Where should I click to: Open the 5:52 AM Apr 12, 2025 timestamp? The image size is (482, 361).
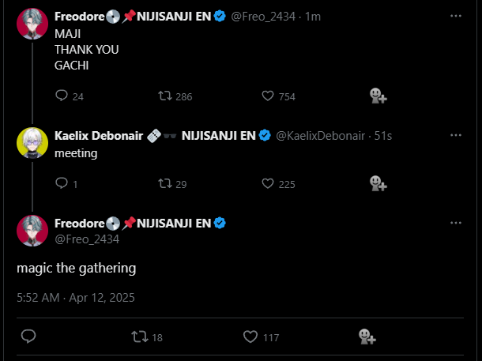click(76, 298)
